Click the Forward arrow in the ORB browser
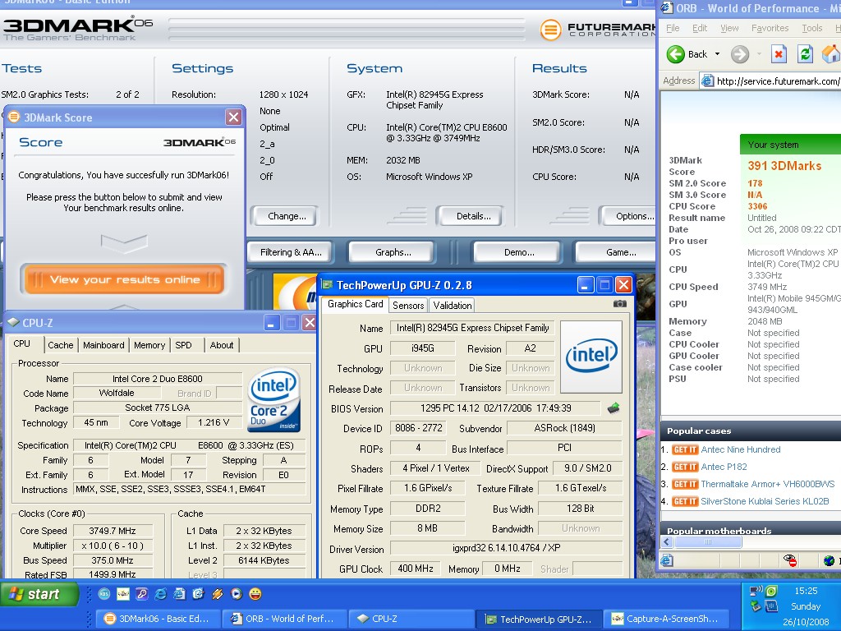Screen dimensions: 841x631 point(740,53)
